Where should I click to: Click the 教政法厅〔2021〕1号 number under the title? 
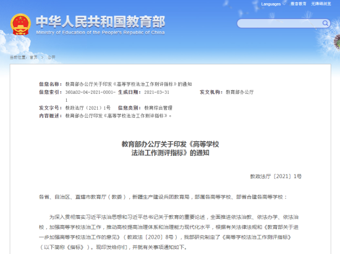[276, 176]
